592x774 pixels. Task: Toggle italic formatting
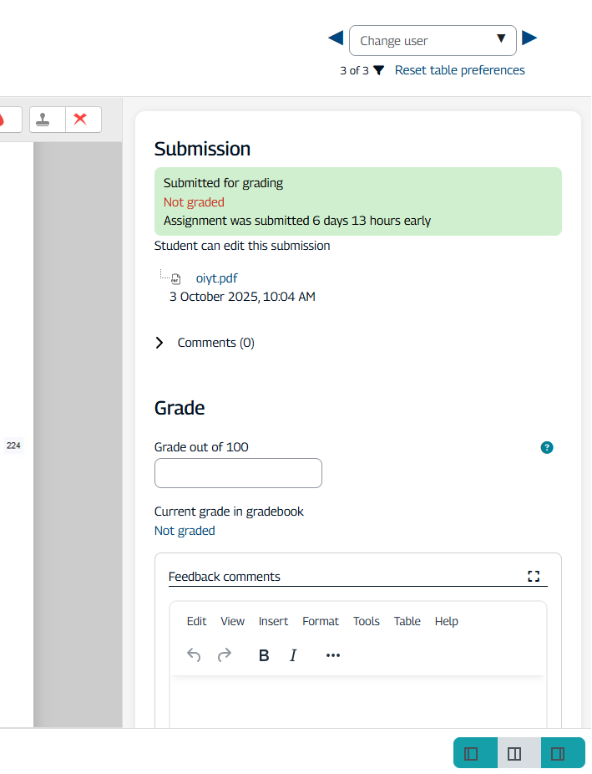[x=293, y=655]
